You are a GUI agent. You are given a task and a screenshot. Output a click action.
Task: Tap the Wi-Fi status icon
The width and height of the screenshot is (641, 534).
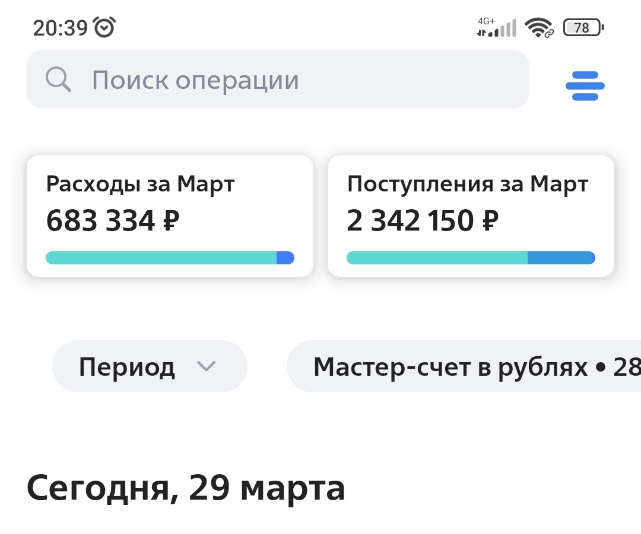(539, 27)
